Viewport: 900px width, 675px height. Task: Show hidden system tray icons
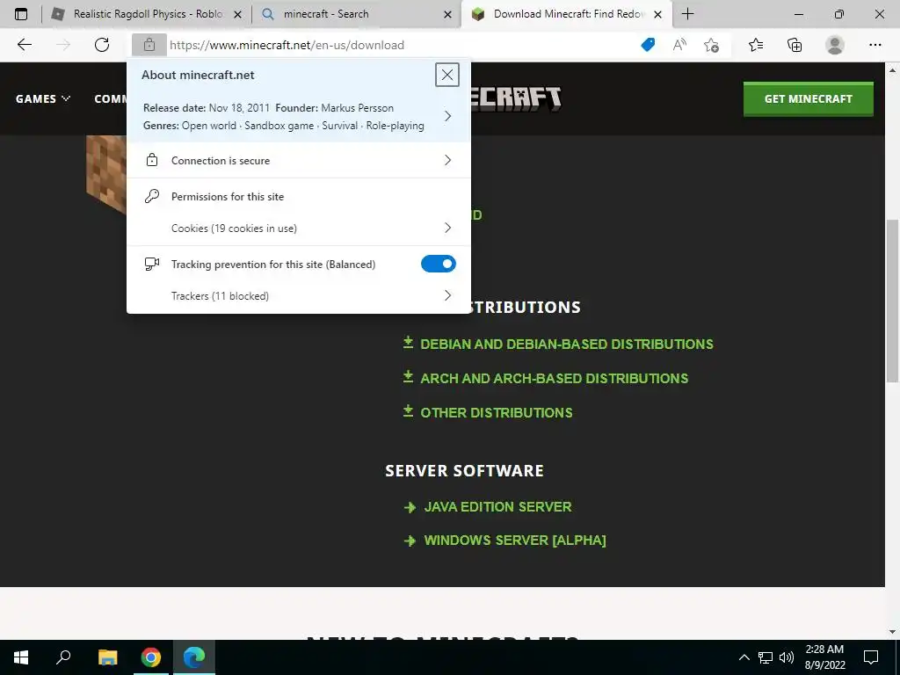744,657
